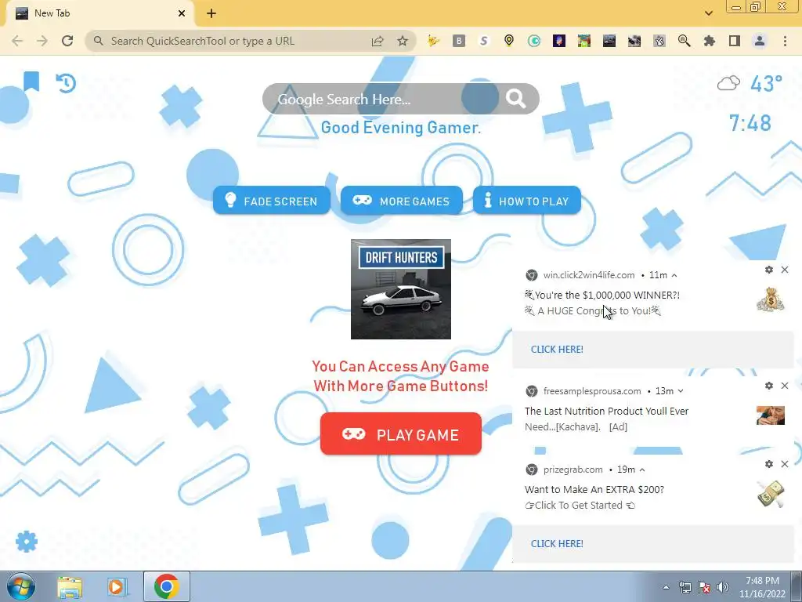Image resolution: width=802 pixels, height=602 pixels.
Task: Open Windows Explorer from the taskbar
Action: tap(70, 587)
